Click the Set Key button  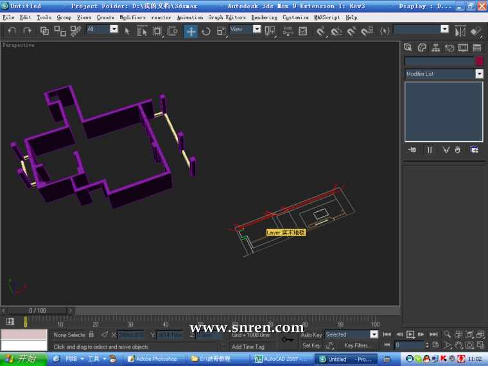[x=311, y=345]
